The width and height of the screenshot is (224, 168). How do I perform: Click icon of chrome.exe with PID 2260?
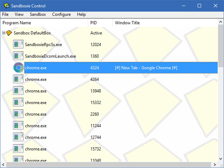pos(18,114)
